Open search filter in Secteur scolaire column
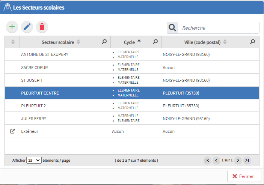The height and width of the screenshot is (185, 264). pyautogui.click(x=104, y=42)
